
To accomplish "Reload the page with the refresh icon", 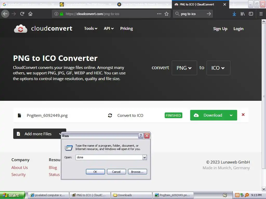I will pos(22,14).
